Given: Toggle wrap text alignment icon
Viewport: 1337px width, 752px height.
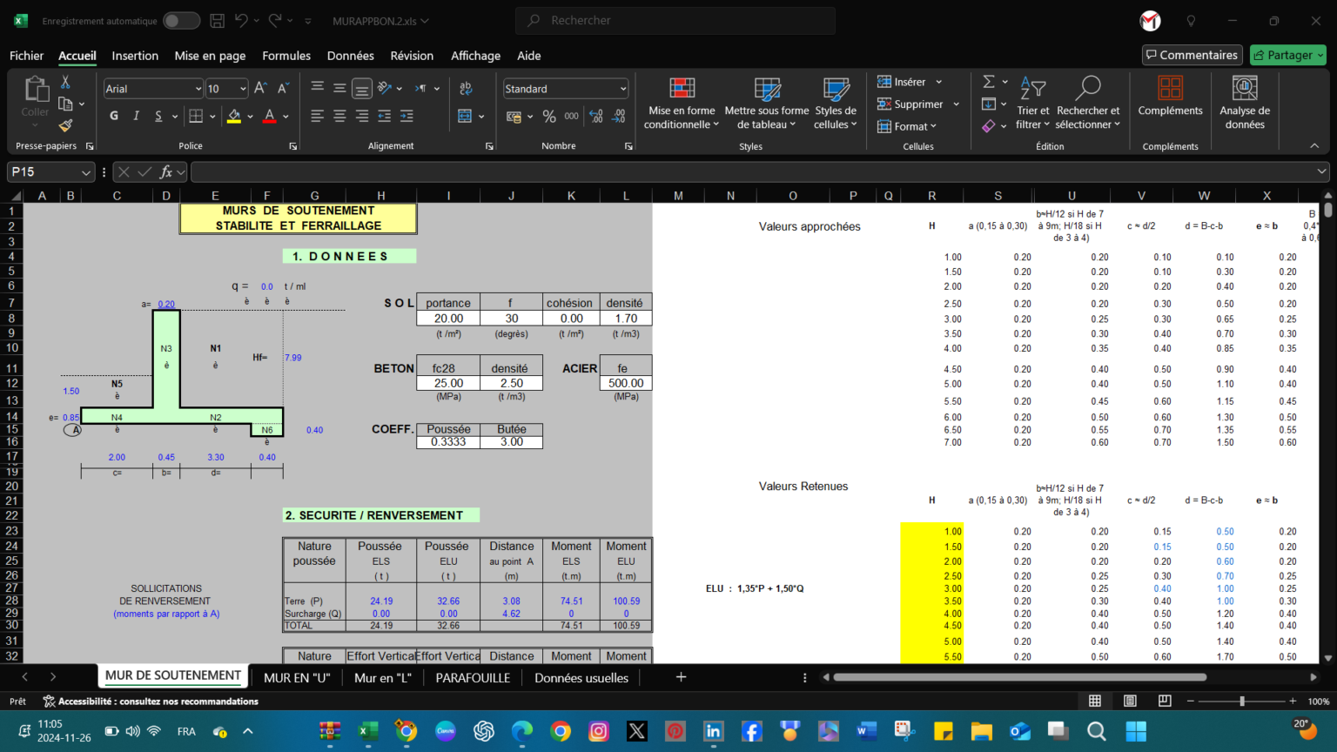Looking at the screenshot, I should tap(466, 88).
